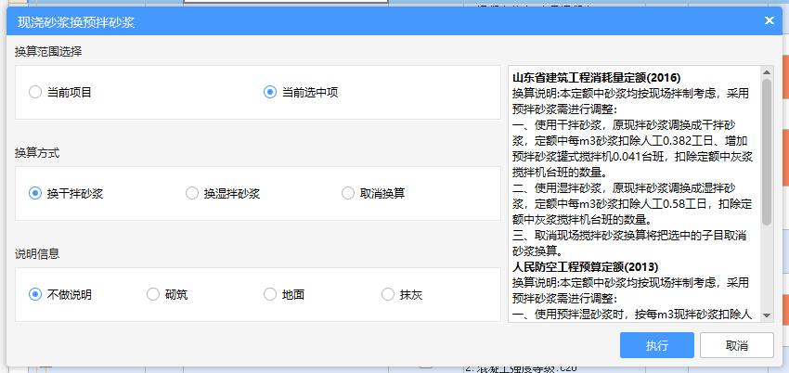Click scrollbar up arrow in description panel
The image size is (789, 373).
[767, 72]
